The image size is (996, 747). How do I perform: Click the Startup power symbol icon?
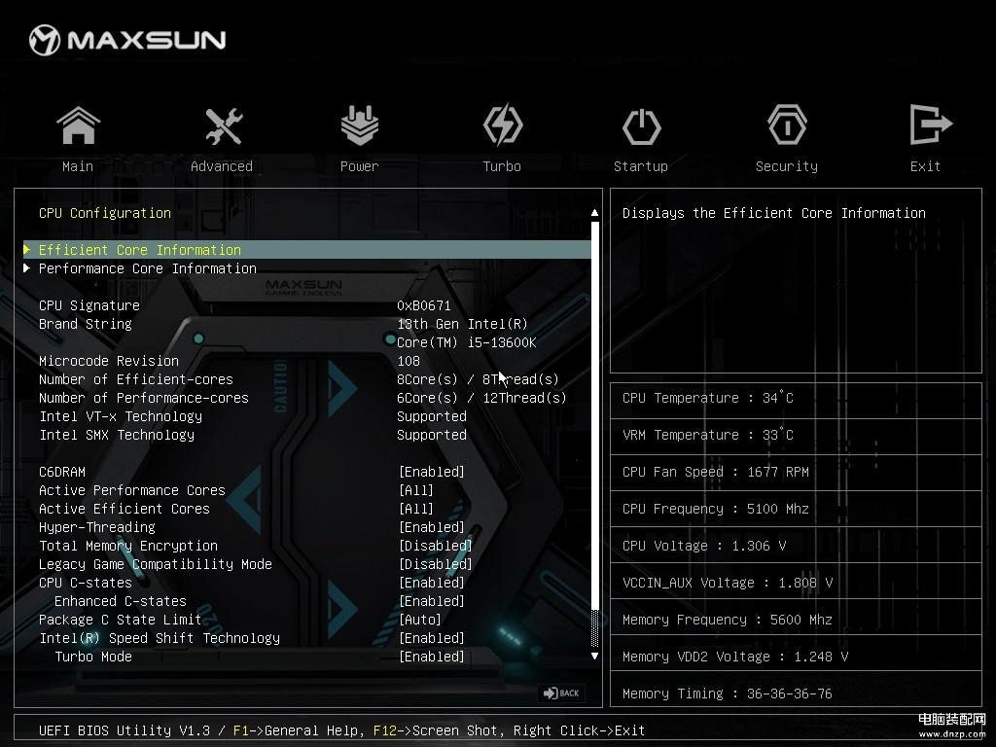pyautogui.click(x=641, y=126)
